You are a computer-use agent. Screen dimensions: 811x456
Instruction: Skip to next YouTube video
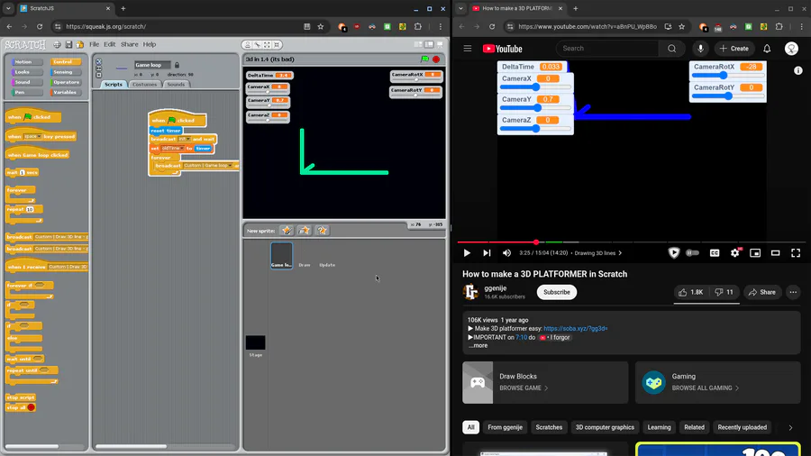pos(487,253)
